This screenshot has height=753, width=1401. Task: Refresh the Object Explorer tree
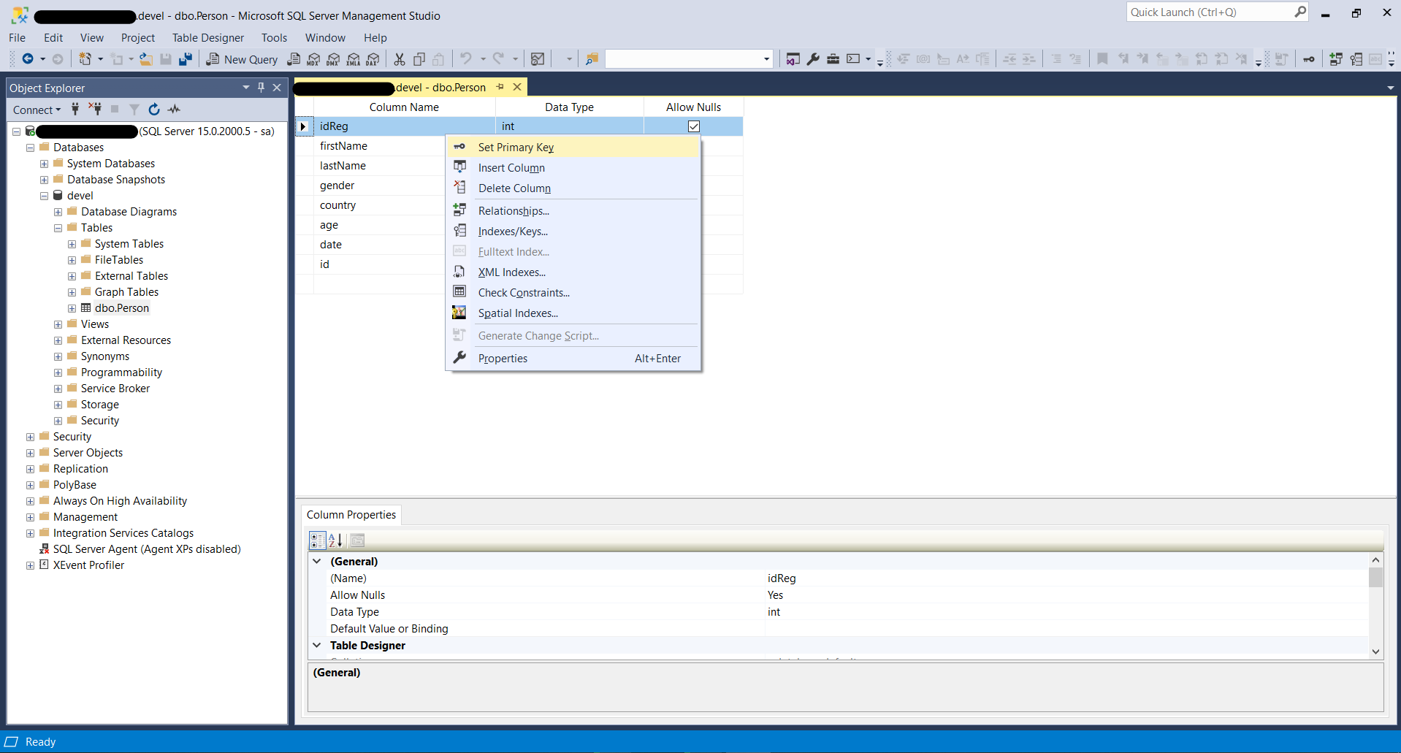[154, 110]
